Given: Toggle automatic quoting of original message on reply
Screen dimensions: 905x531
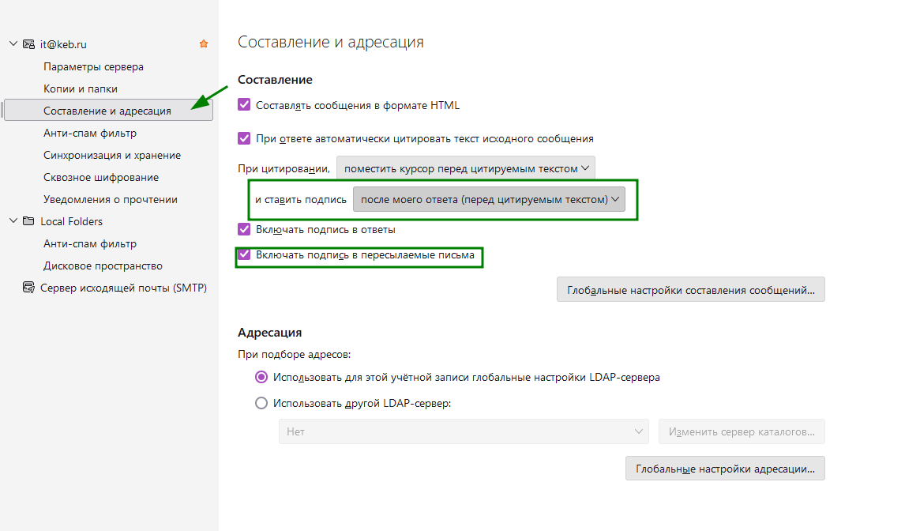Looking at the screenshot, I should [244, 138].
